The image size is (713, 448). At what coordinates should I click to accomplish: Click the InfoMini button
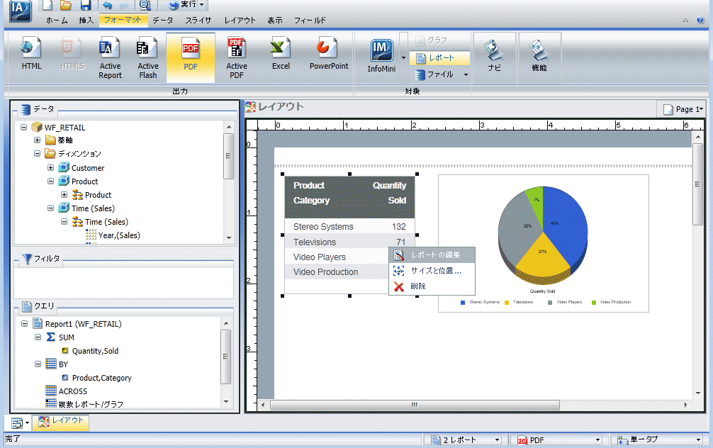[x=381, y=55]
